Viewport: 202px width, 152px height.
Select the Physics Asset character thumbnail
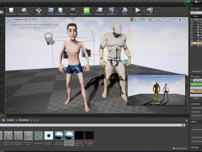29,136
